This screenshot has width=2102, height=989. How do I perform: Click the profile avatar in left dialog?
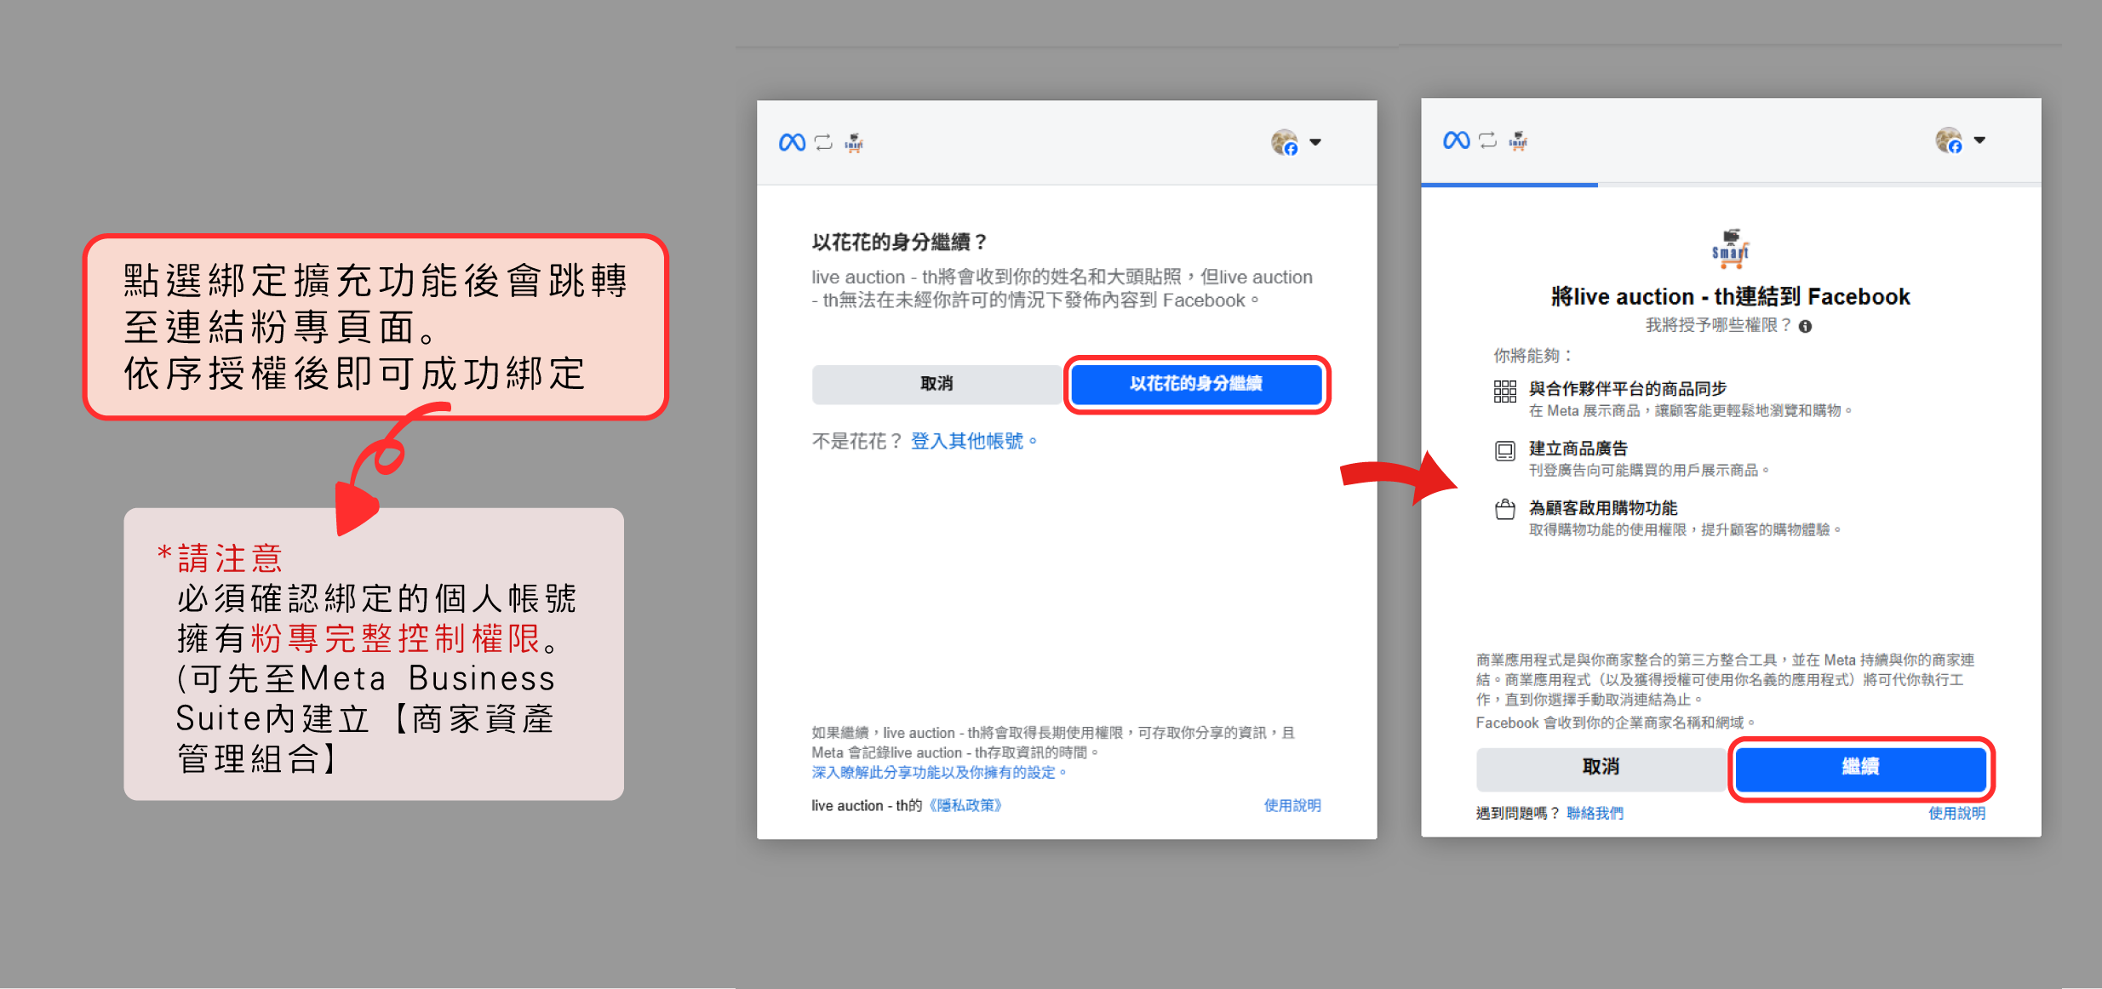pyautogui.click(x=1284, y=142)
